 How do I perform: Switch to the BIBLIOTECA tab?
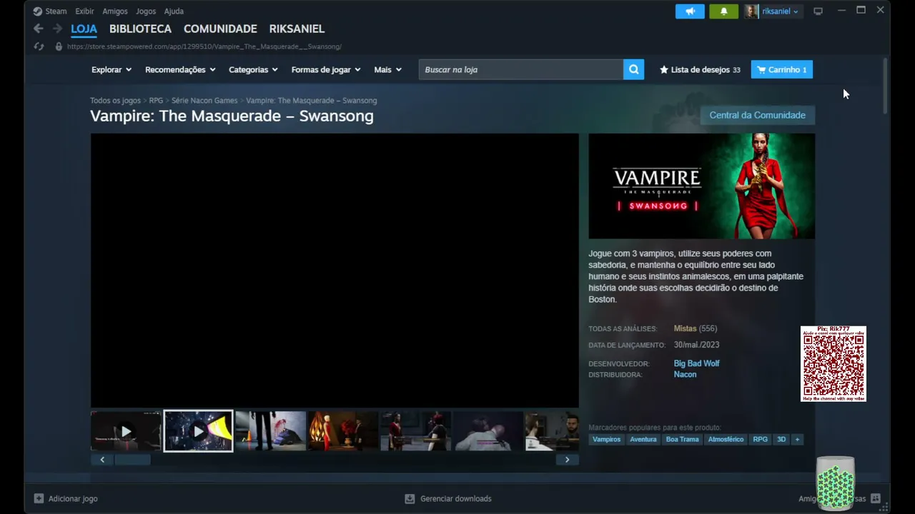[140, 29]
